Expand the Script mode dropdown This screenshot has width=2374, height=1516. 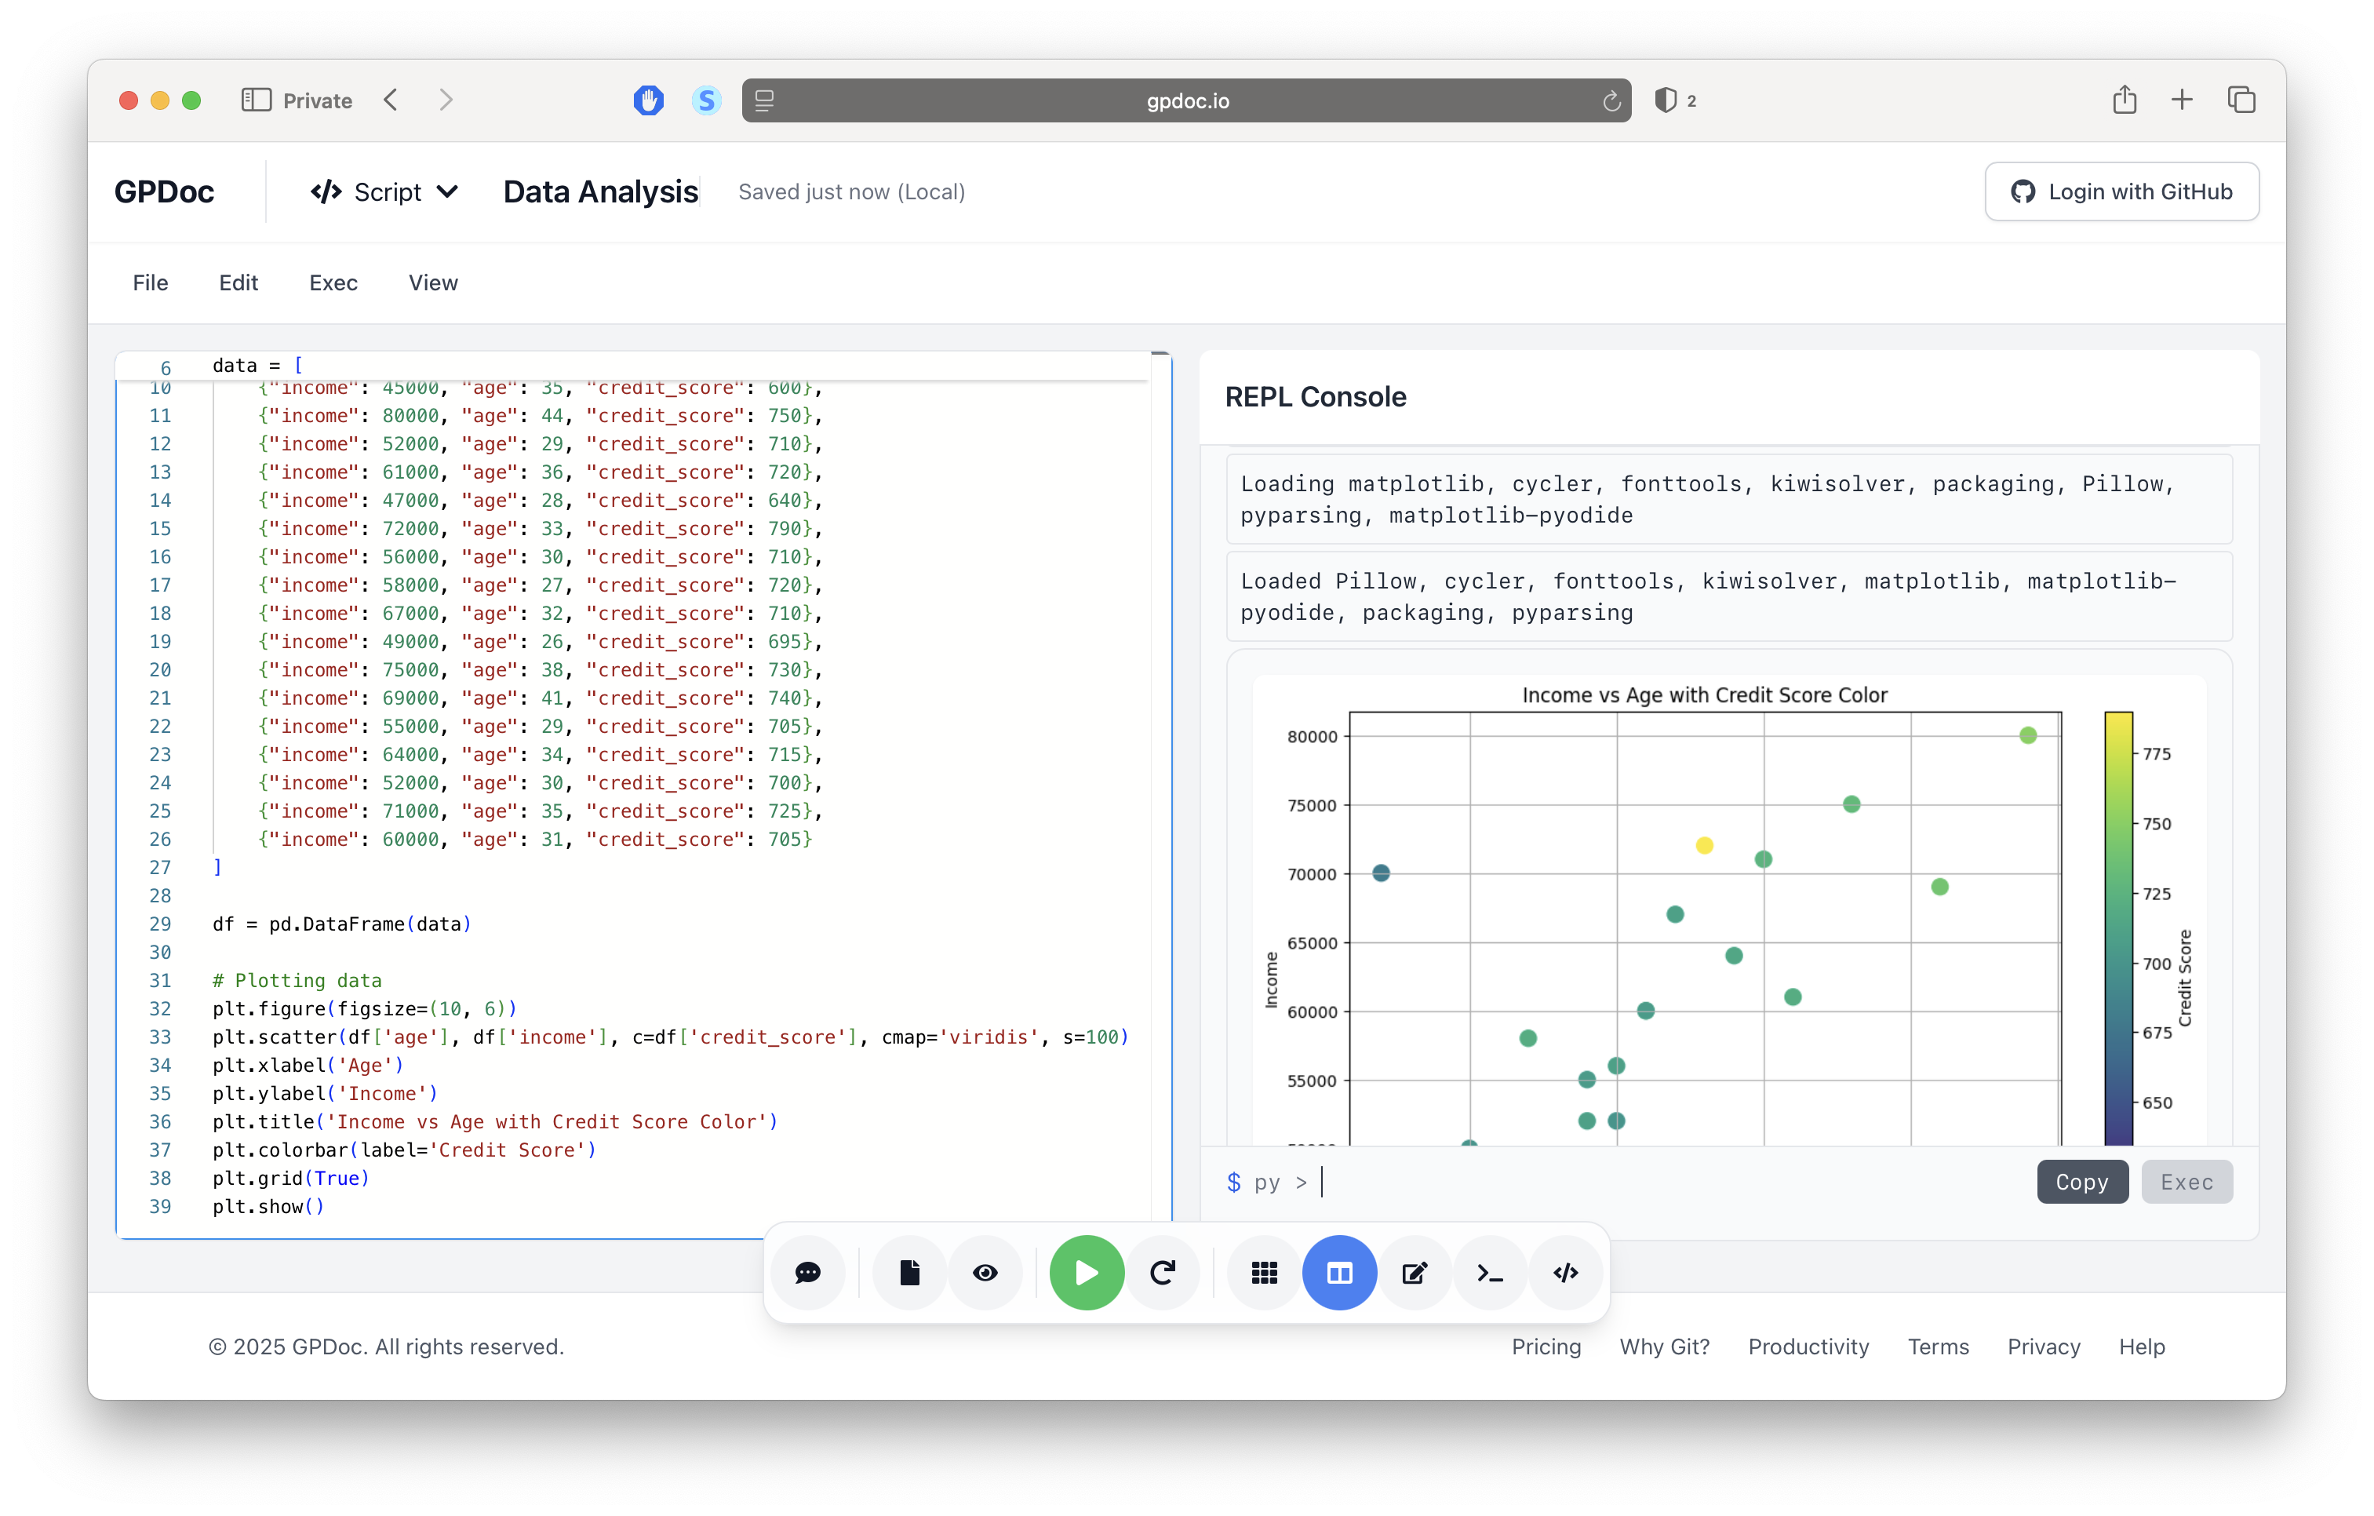coord(384,191)
